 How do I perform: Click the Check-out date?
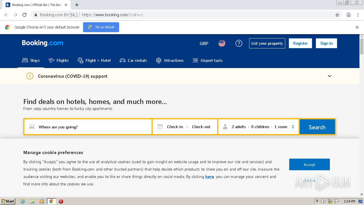click(x=201, y=127)
